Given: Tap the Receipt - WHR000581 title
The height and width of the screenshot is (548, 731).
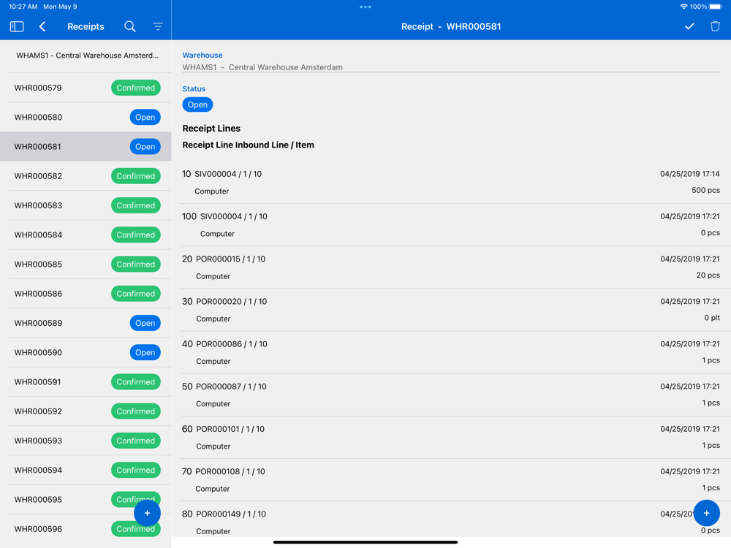Looking at the screenshot, I should click(451, 26).
